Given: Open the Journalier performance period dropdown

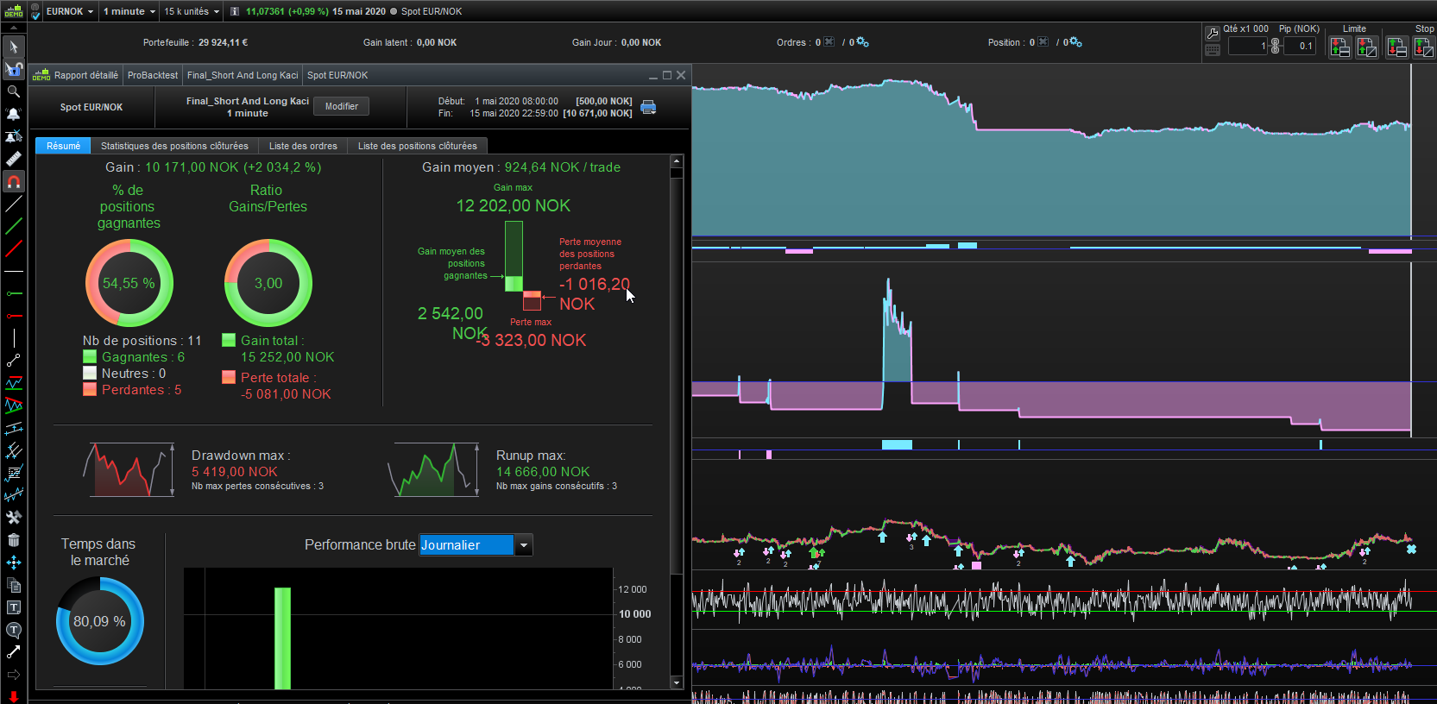Looking at the screenshot, I should click(523, 545).
